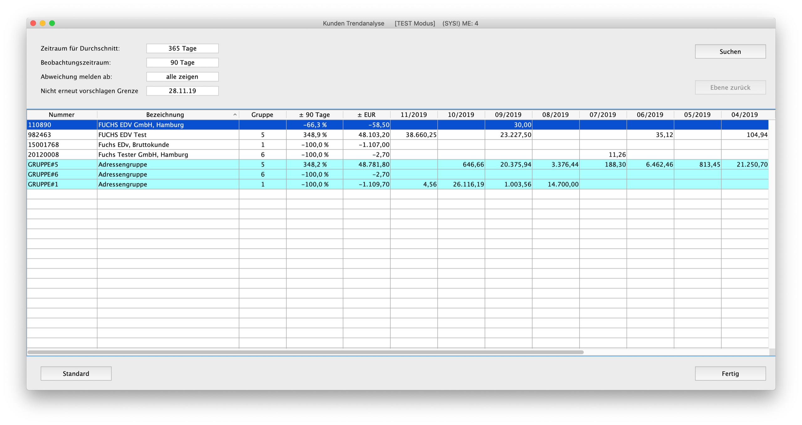Open the Beobachtungszeitraum 90 Tage field
Image resolution: width=802 pixels, height=425 pixels.
pyautogui.click(x=182, y=63)
